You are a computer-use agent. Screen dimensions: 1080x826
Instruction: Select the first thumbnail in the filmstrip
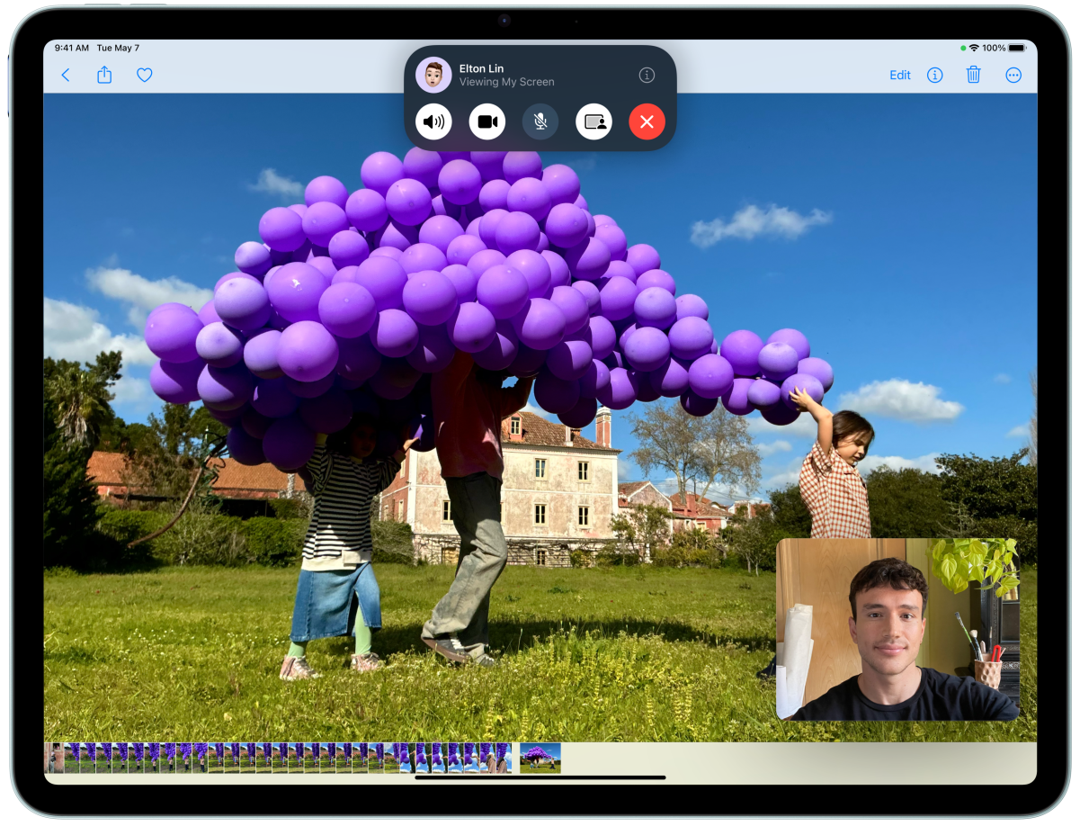click(x=56, y=758)
